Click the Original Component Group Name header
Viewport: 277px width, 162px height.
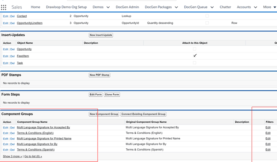click(146, 122)
